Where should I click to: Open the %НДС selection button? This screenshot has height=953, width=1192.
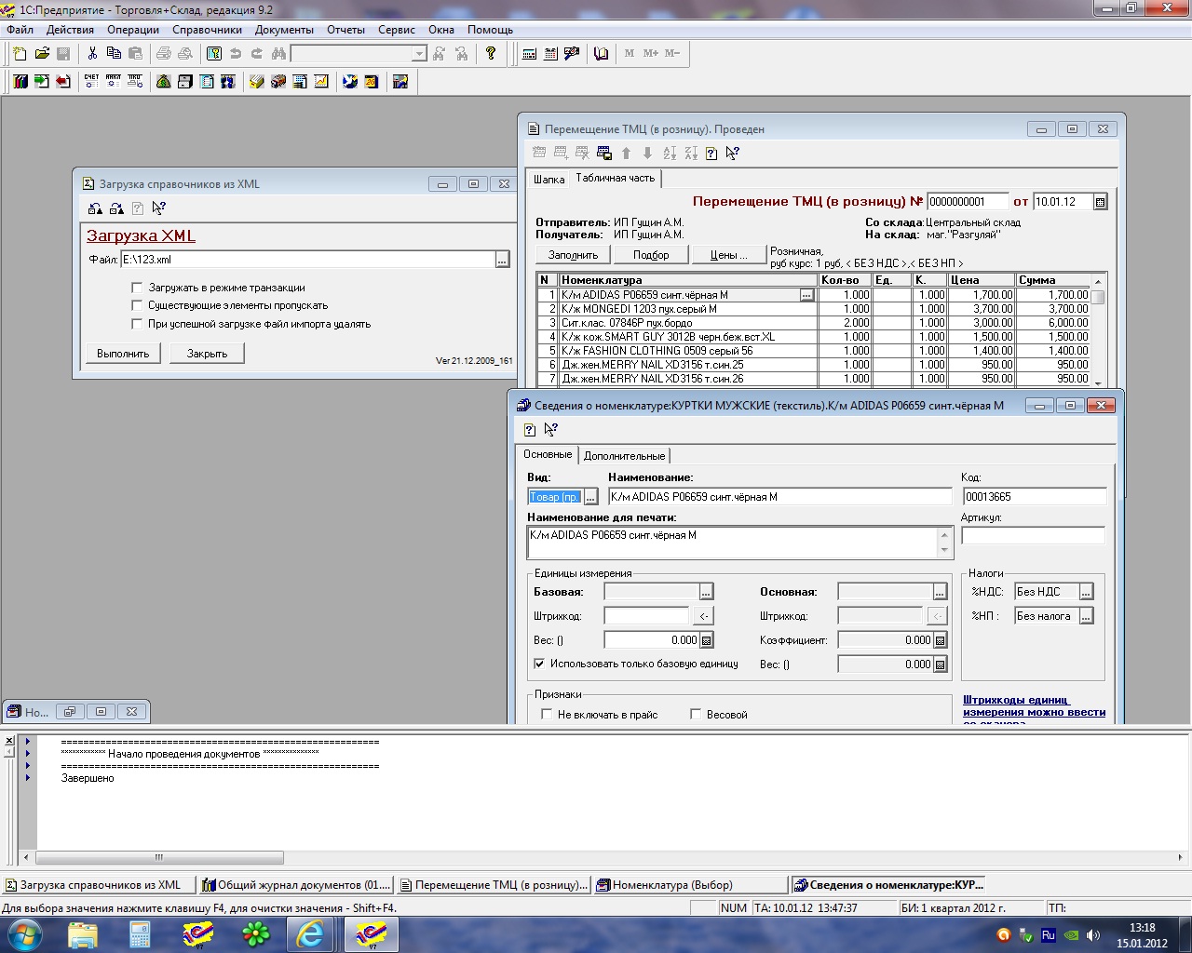point(1086,592)
